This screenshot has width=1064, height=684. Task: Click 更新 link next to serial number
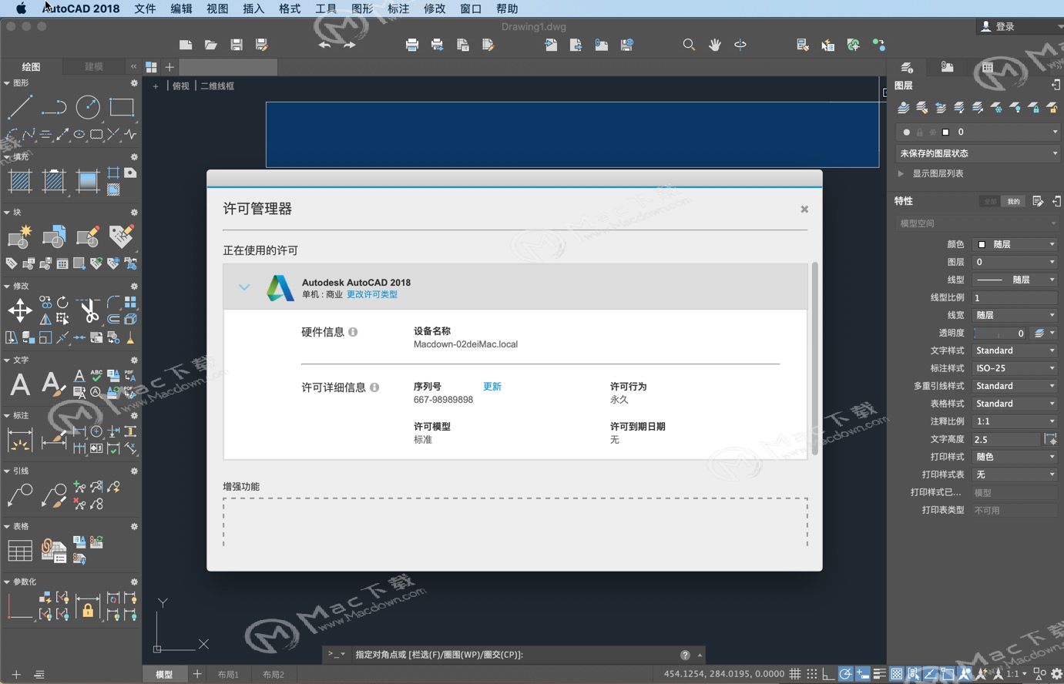coord(492,387)
